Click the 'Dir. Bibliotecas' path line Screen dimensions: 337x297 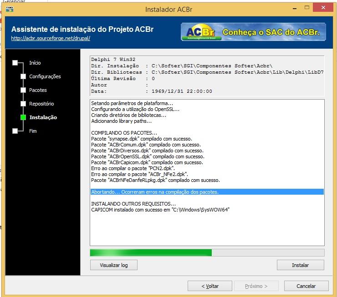(x=207, y=72)
